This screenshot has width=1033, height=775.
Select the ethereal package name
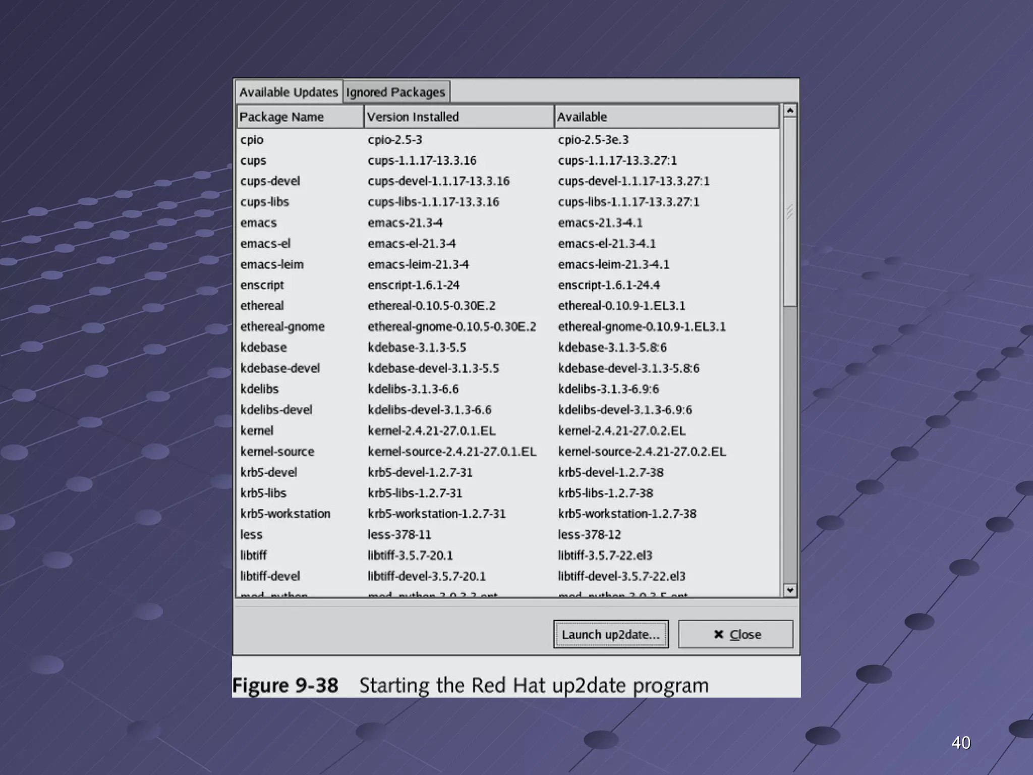click(x=262, y=306)
